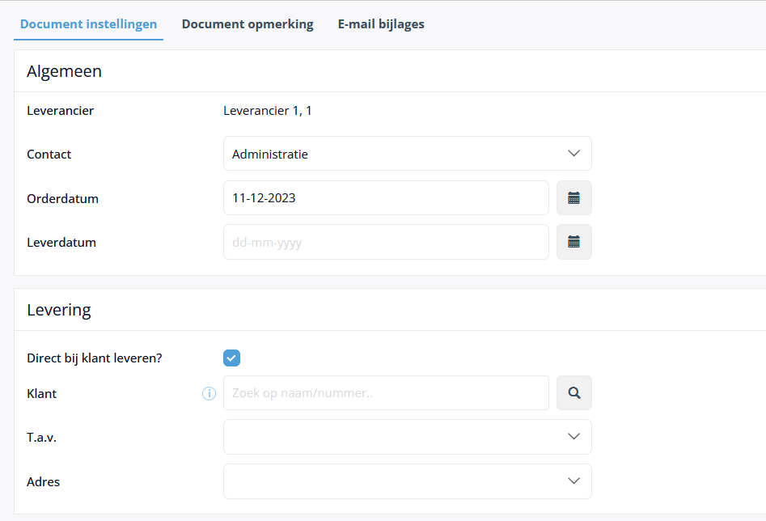Select the Document instellingen tab
Screen dimensions: 766x521
point(88,24)
